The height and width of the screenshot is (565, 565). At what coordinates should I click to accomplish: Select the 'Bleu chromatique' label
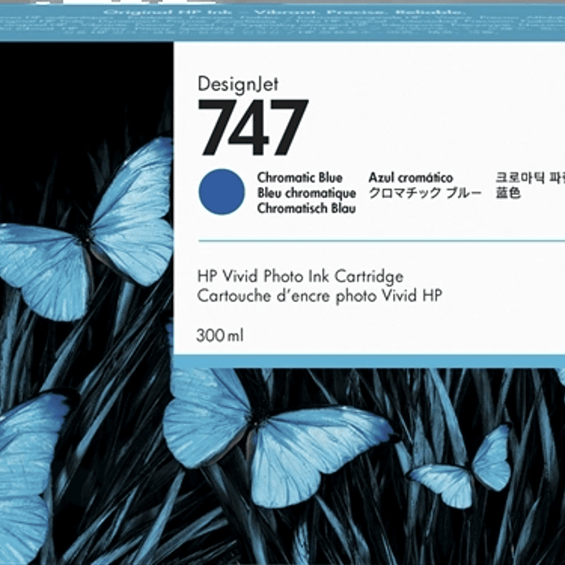306,193
